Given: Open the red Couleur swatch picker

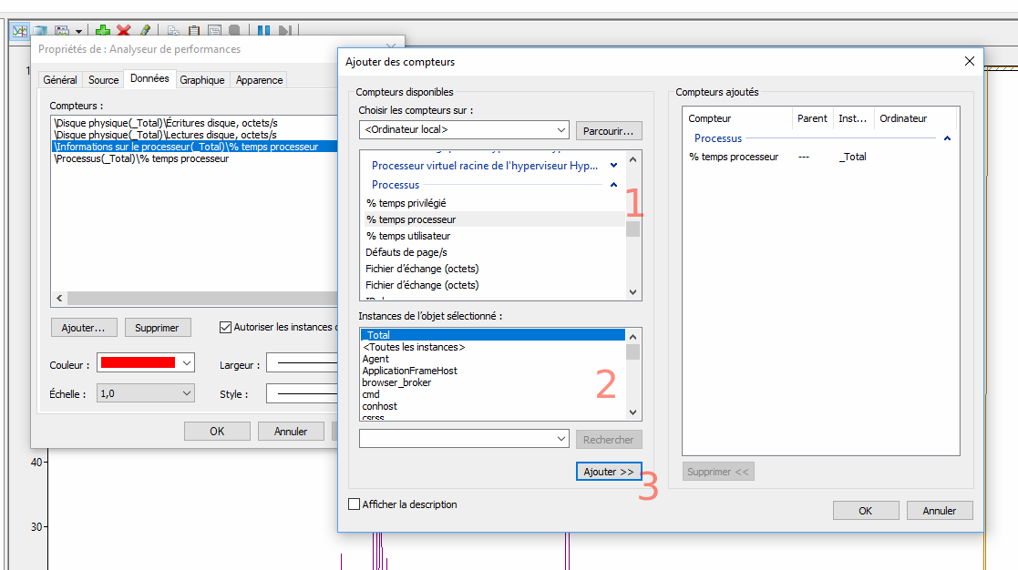Looking at the screenshot, I should [146, 363].
